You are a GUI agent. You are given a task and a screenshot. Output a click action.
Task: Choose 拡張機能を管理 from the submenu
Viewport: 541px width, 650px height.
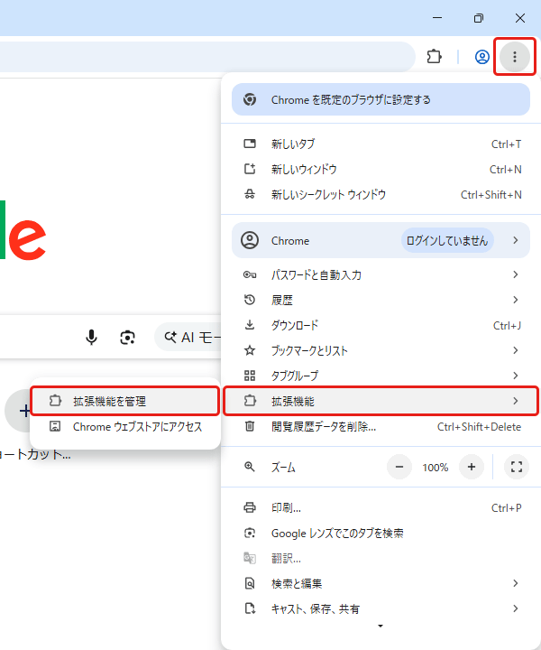coord(125,401)
